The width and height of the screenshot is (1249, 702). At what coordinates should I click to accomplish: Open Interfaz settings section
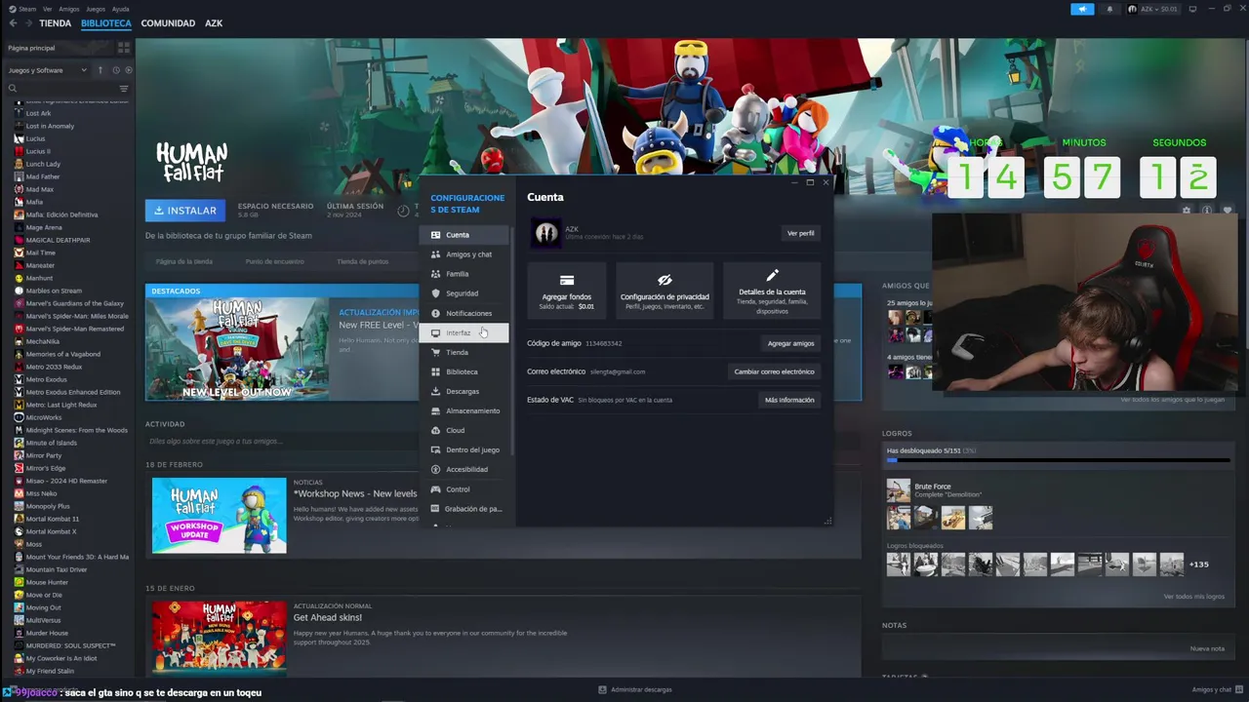click(x=464, y=332)
